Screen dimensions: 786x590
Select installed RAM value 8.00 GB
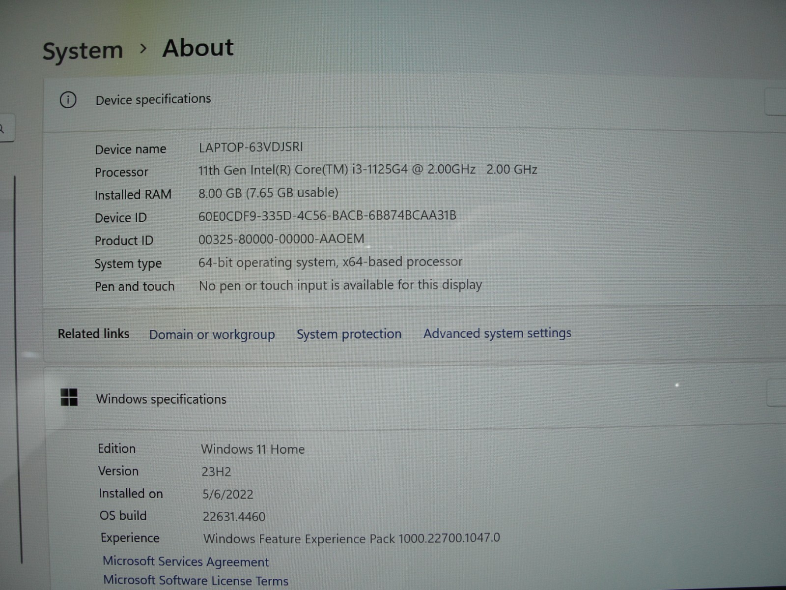click(x=268, y=193)
